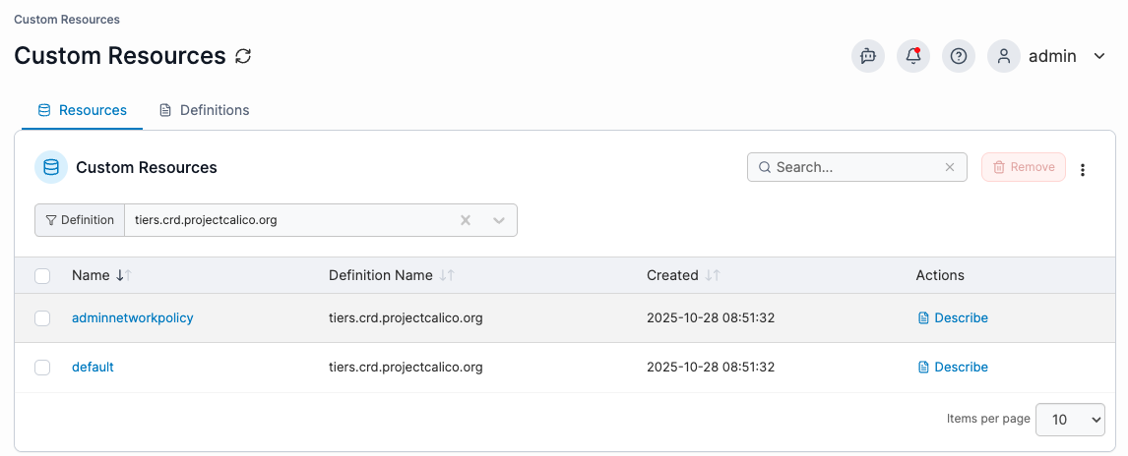Open the AI chat assistant icon
The image size is (1128, 456).
point(868,56)
